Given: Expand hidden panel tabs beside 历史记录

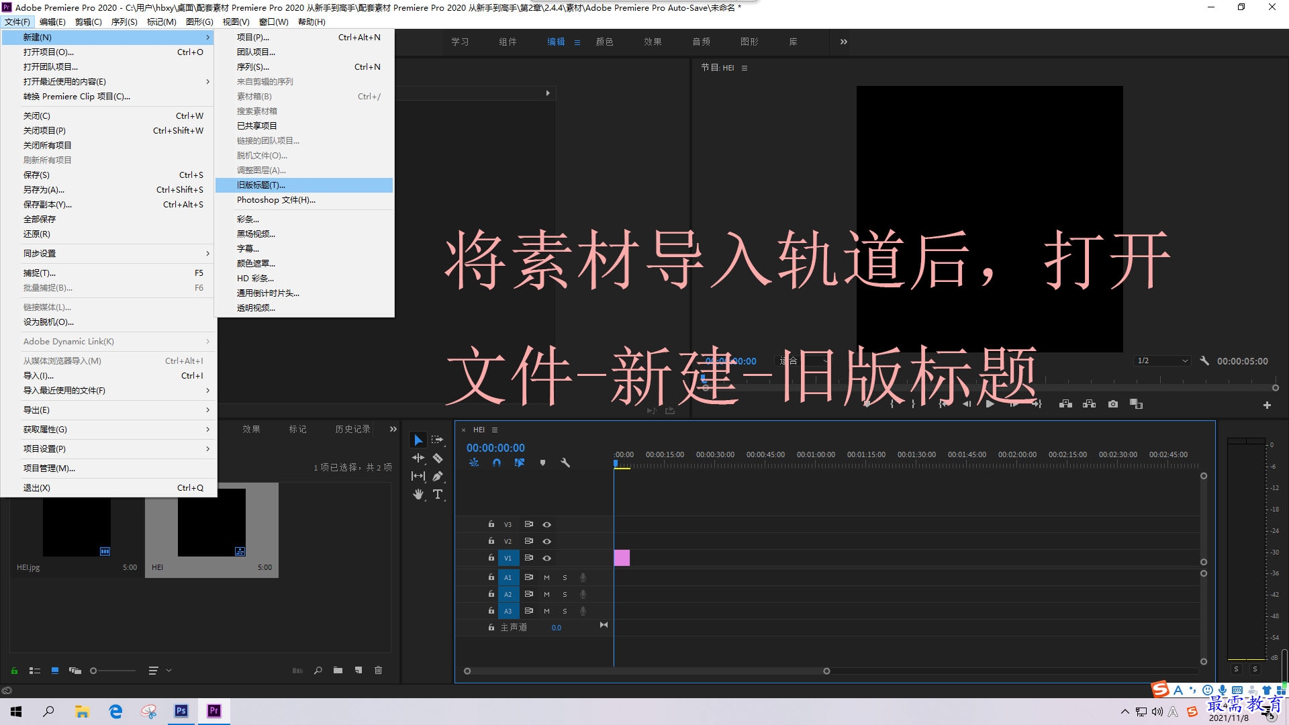Looking at the screenshot, I should tap(393, 429).
